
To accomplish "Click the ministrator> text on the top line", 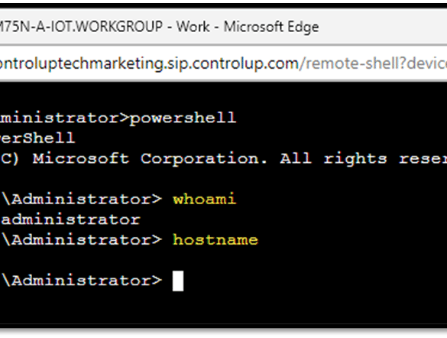I will (64, 118).
